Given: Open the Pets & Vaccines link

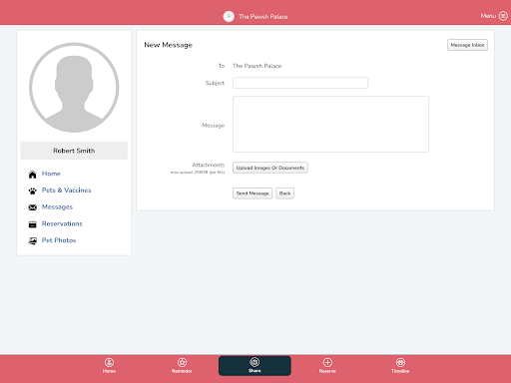Looking at the screenshot, I should [x=66, y=191].
